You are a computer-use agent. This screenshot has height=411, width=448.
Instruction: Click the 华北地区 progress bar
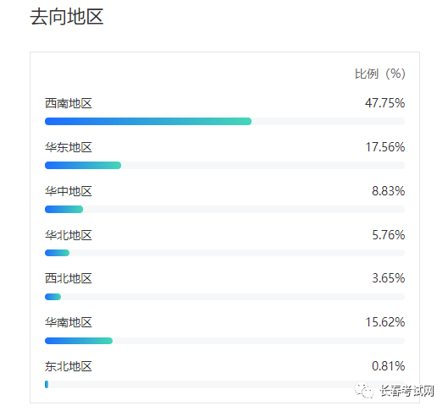coord(225,253)
